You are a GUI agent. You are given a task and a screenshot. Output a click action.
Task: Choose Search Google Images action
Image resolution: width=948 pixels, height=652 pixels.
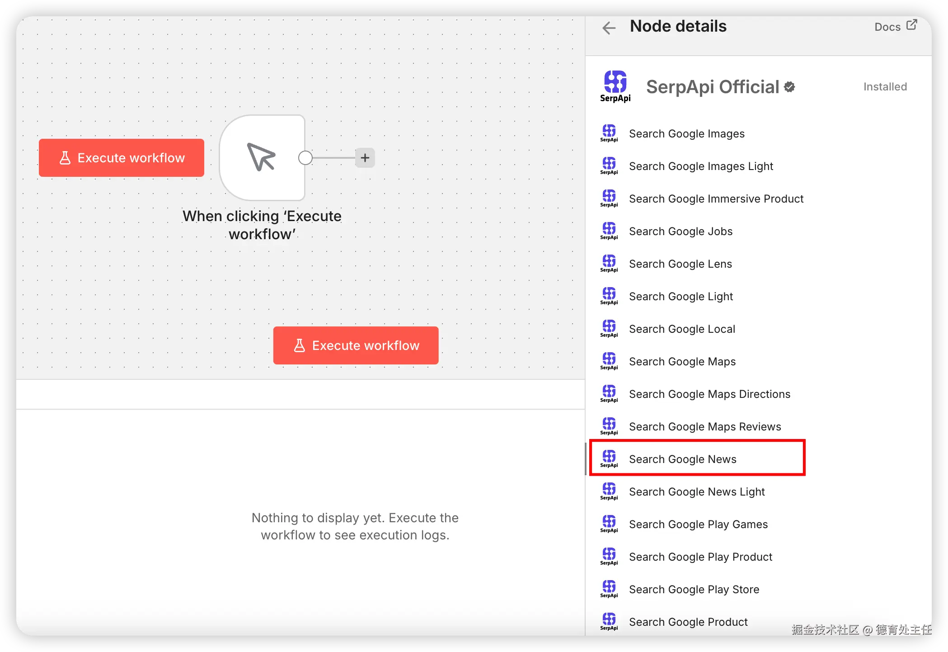point(686,133)
